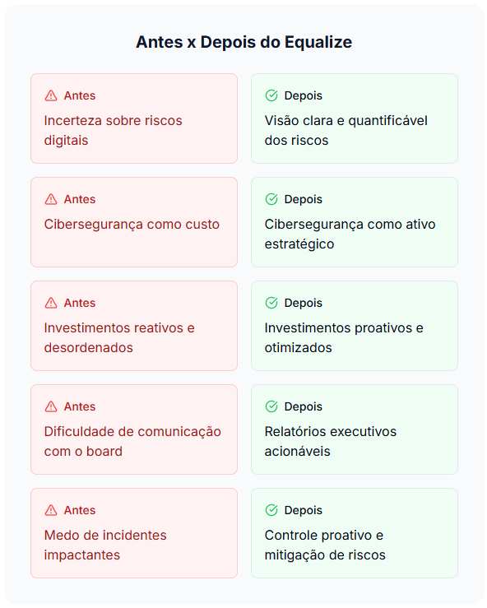Viewport: 487px width, 608px height.
Task: Select the 'Cibersegurança como custo' text
Action: click(132, 225)
